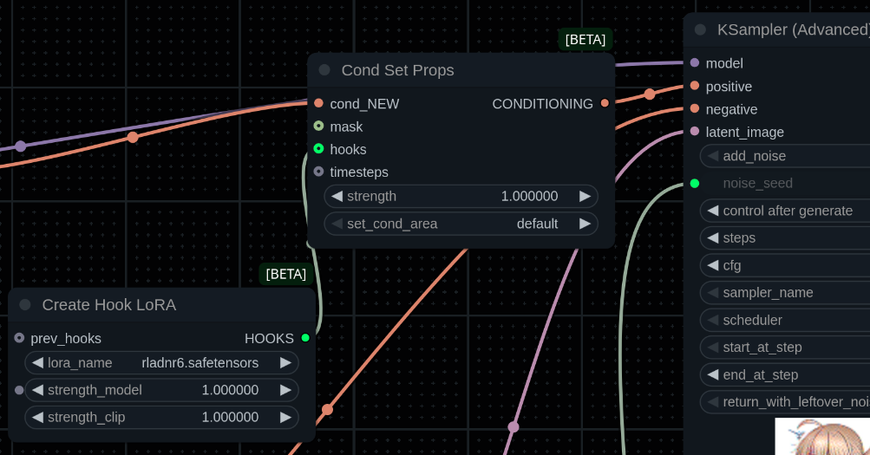Click the KSampler positive input socket
The image size is (870, 455).
(695, 86)
